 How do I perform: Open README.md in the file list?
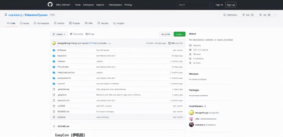point(63,112)
